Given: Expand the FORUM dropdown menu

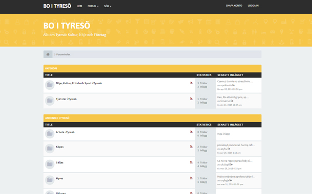Looking at the screenshot, I should [93, 6].
